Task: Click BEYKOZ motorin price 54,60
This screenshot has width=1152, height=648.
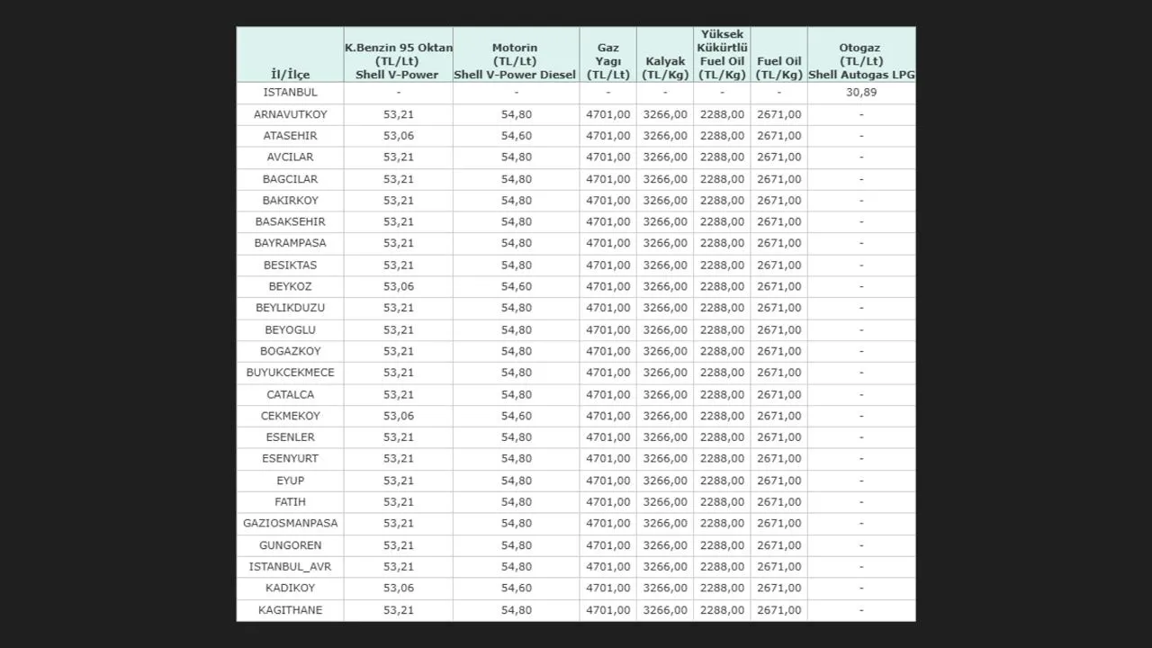Action: 517,286
